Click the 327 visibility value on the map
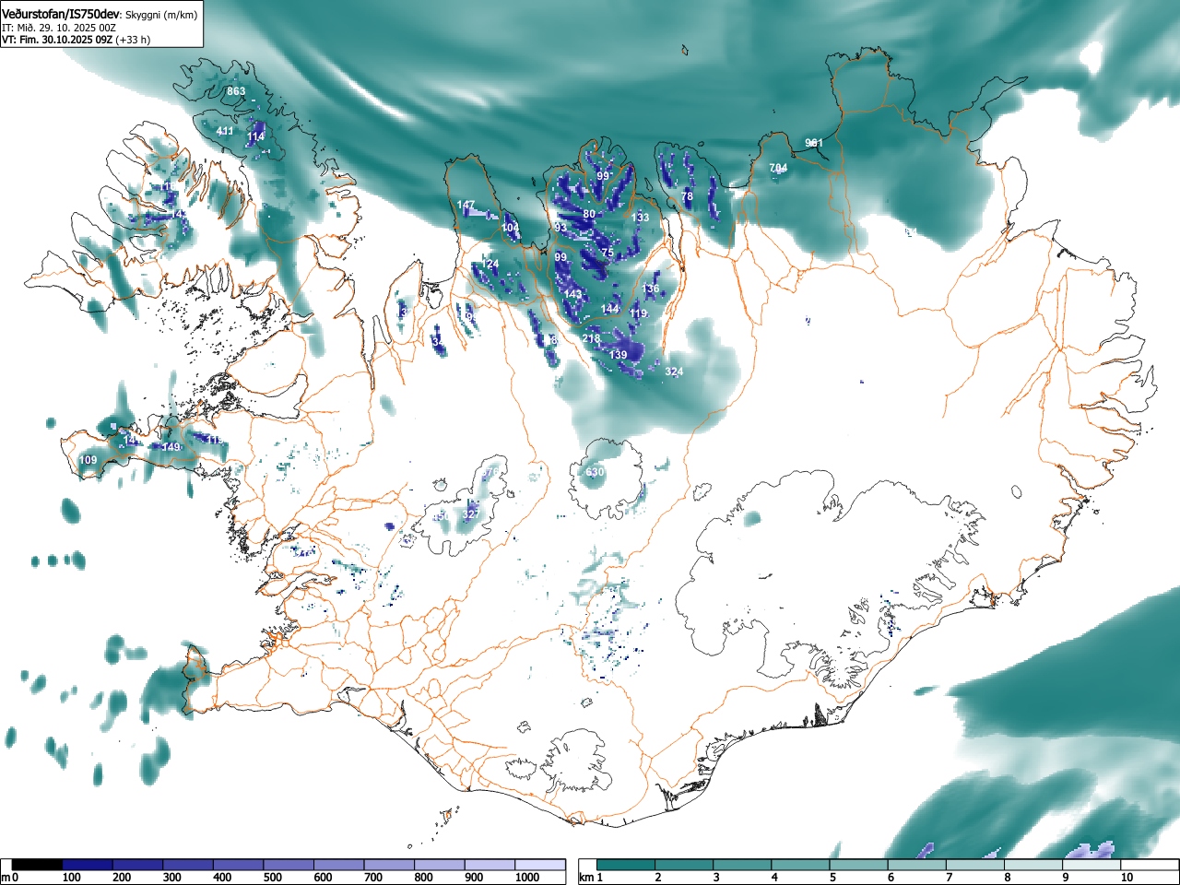 click(470, 513)
